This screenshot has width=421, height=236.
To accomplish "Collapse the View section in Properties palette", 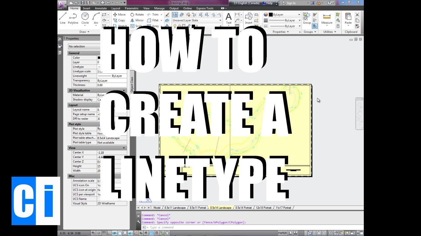I will coord(124,148).
